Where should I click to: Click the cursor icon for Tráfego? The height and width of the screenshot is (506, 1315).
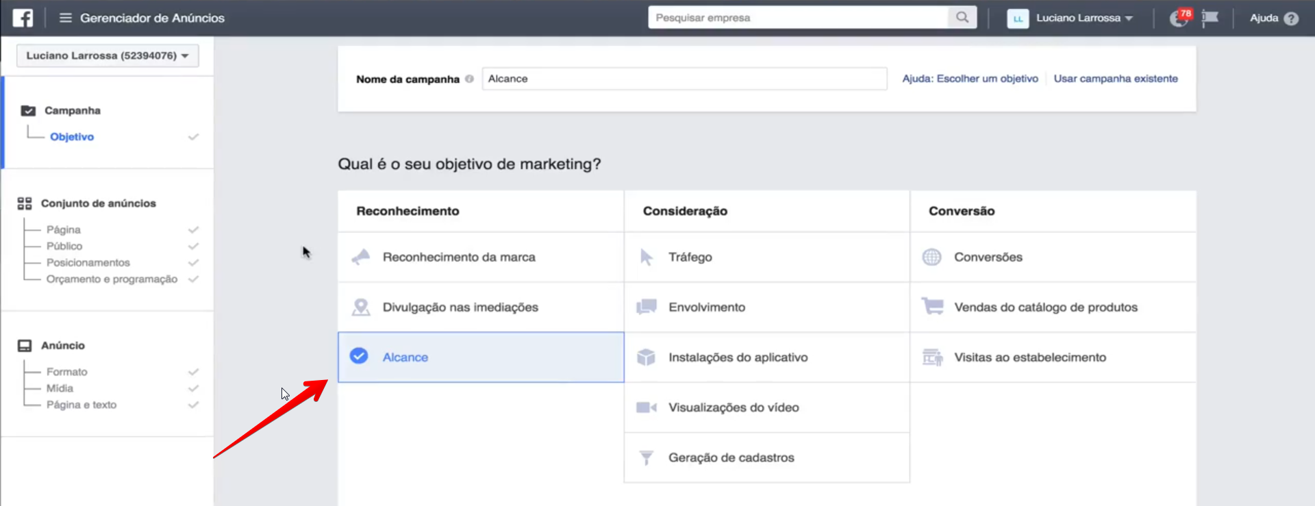pyautogui.click(x=647, y=257)
